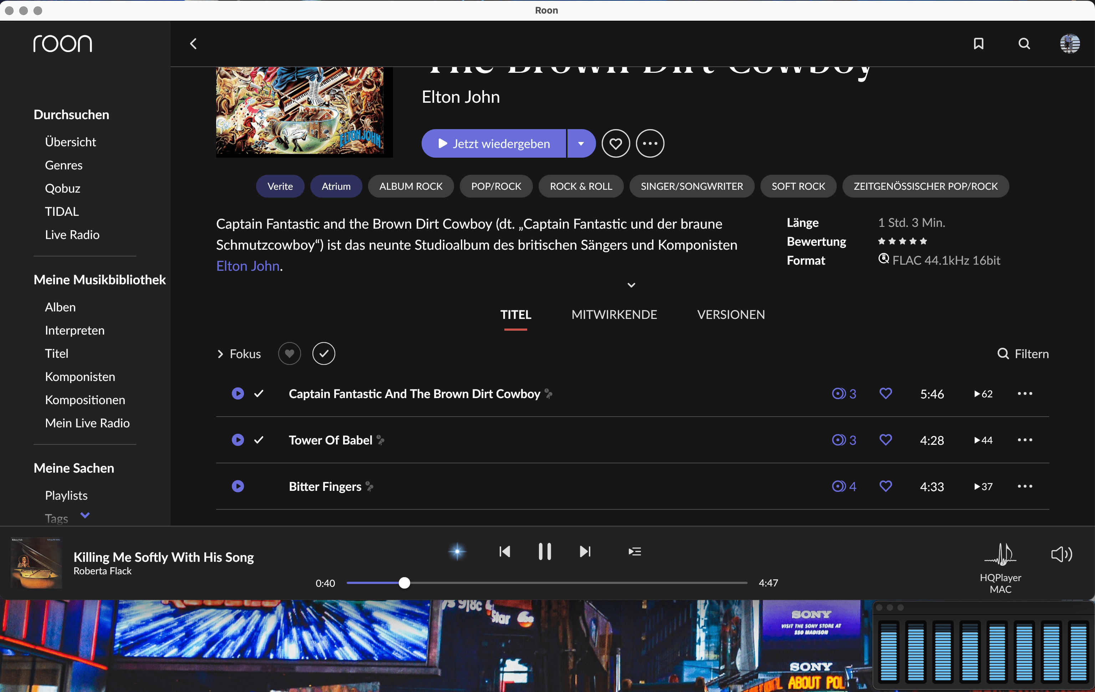This screenshot has height=692, width=1095.
Task: Favorite the Tower Of Babel track heart
Action: 885,440
